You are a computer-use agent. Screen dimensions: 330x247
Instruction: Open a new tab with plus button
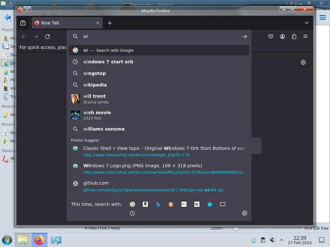click(110, 23)
